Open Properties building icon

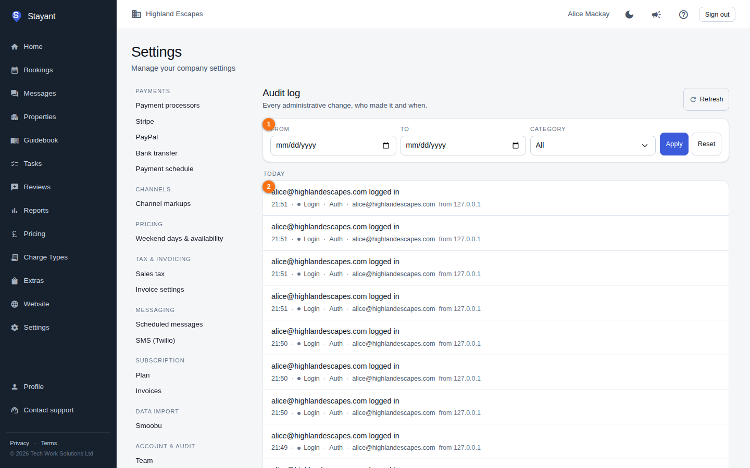(x=15, y=117)
